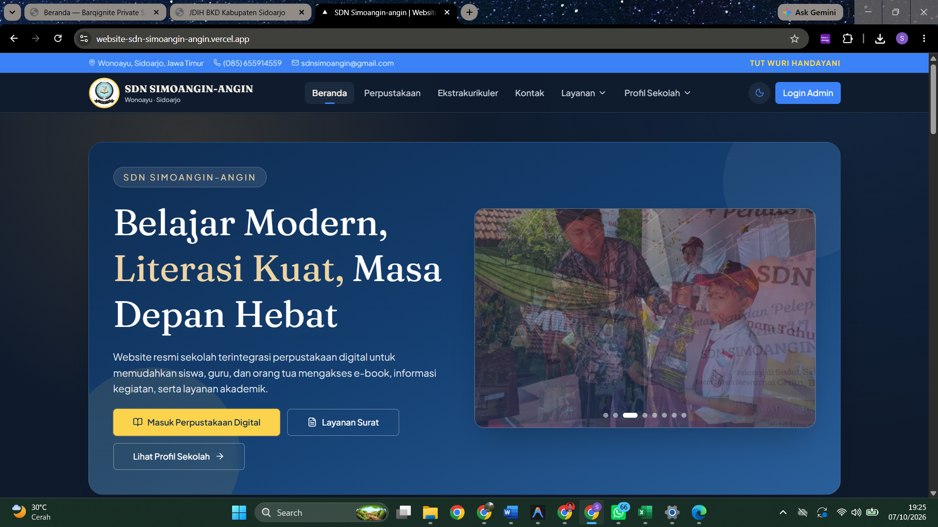This screenshot has height=527, width=938.
Task: Select fifth carousel dot indicator
Action: coord(655,415)
